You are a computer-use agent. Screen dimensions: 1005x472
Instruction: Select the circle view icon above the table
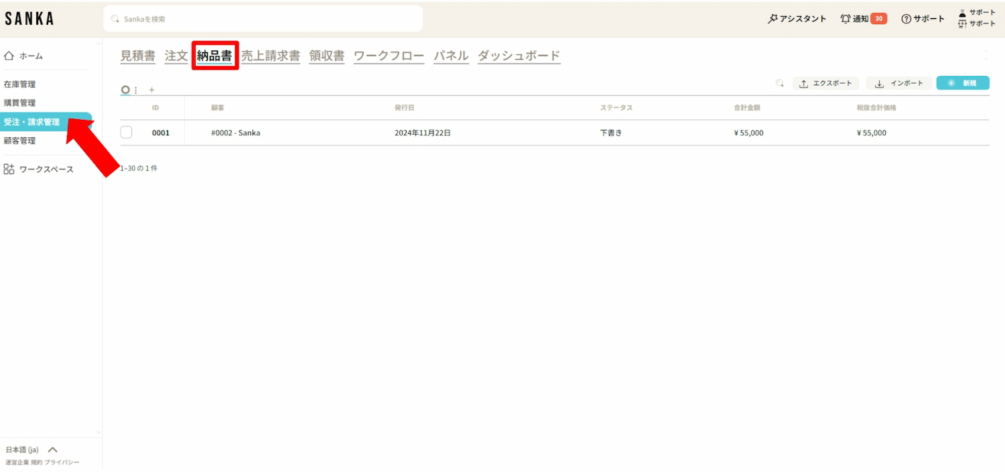tap(125, 90)
